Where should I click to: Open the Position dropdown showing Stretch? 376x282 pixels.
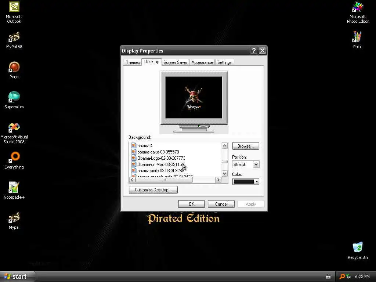(x=246, y=164)
